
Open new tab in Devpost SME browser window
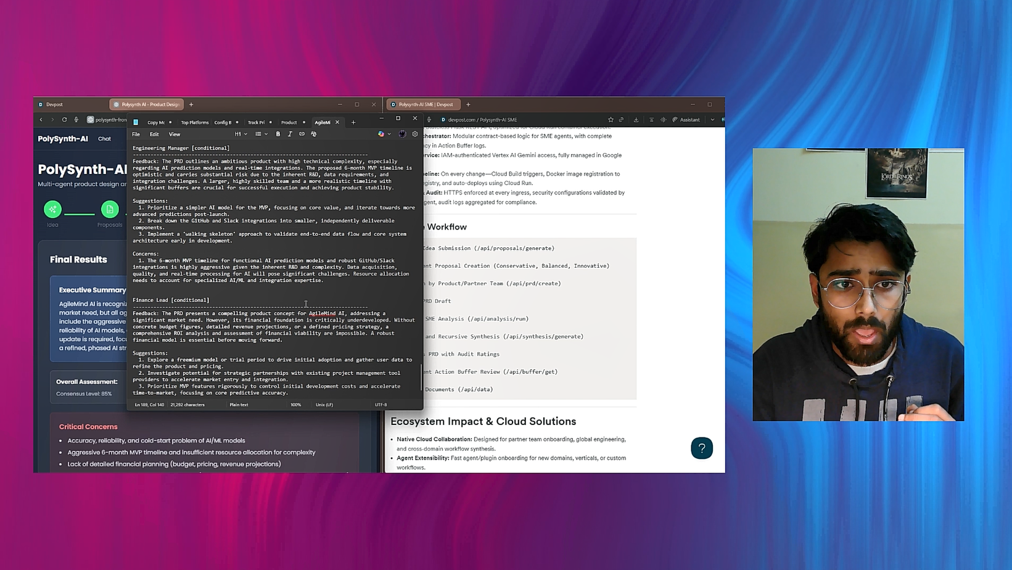tap(468, 104)
